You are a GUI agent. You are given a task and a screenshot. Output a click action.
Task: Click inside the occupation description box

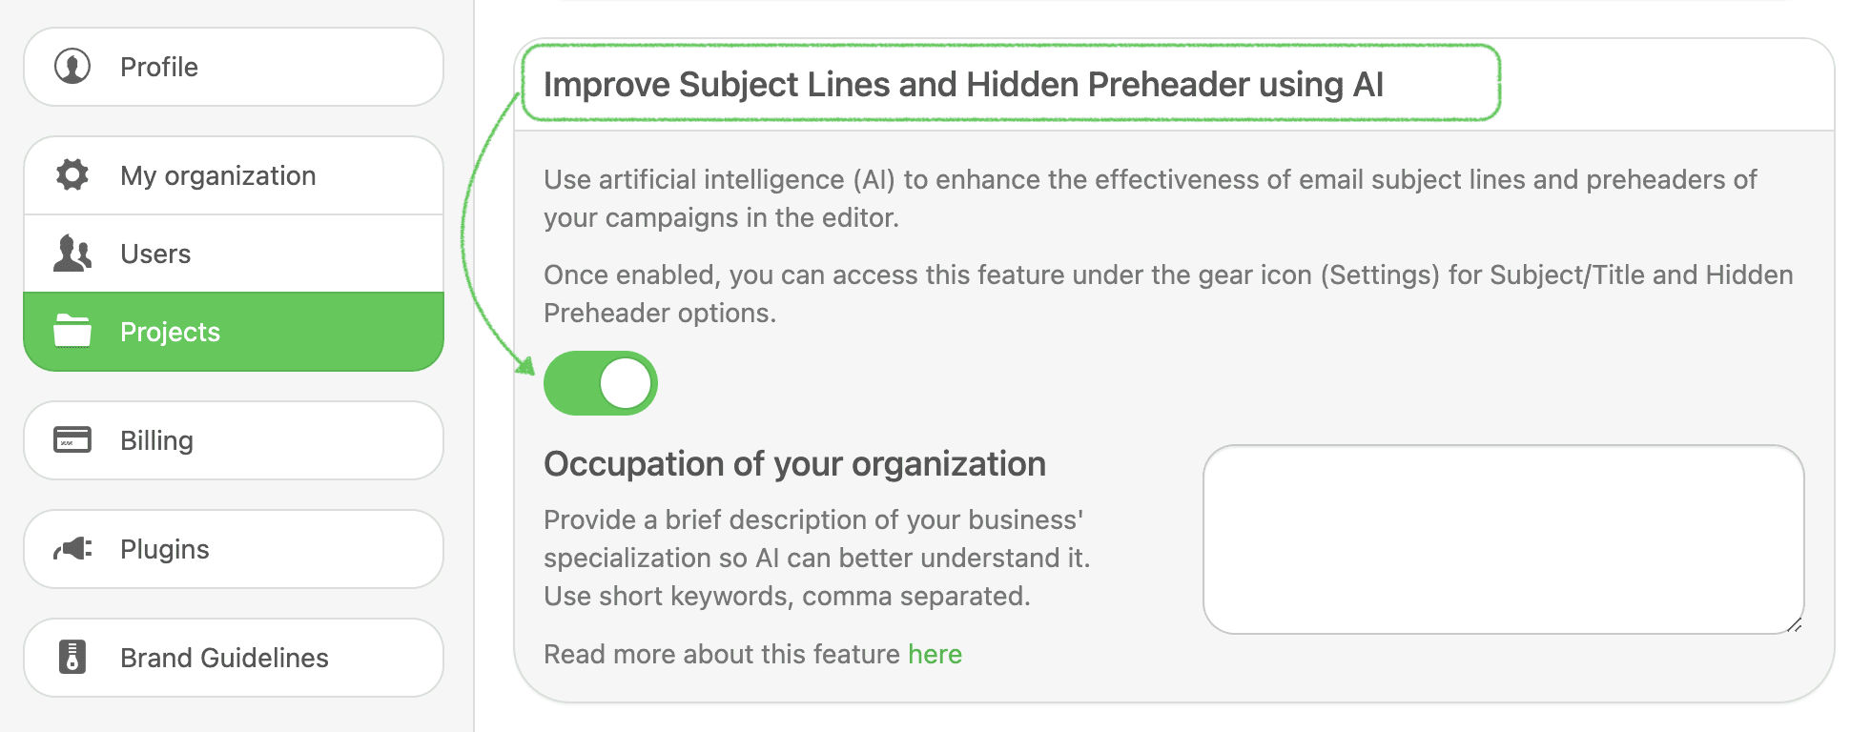coord(1503,539)
